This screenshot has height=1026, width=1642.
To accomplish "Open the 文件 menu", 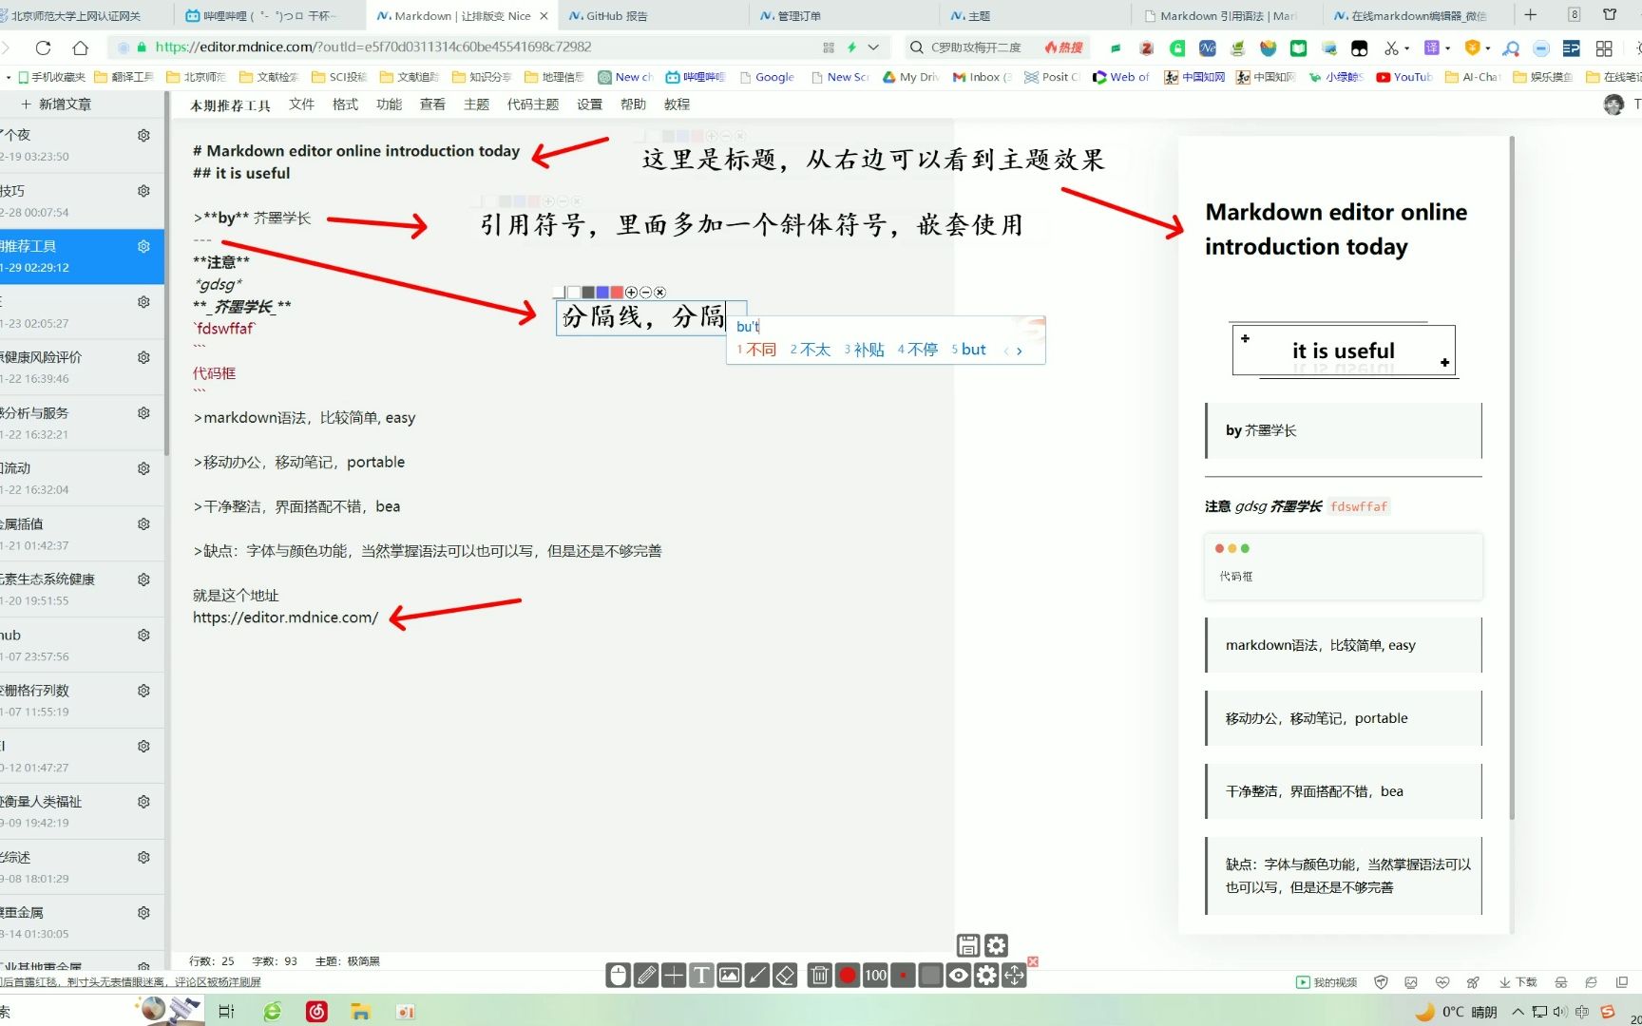I will [x=301, y=104].
